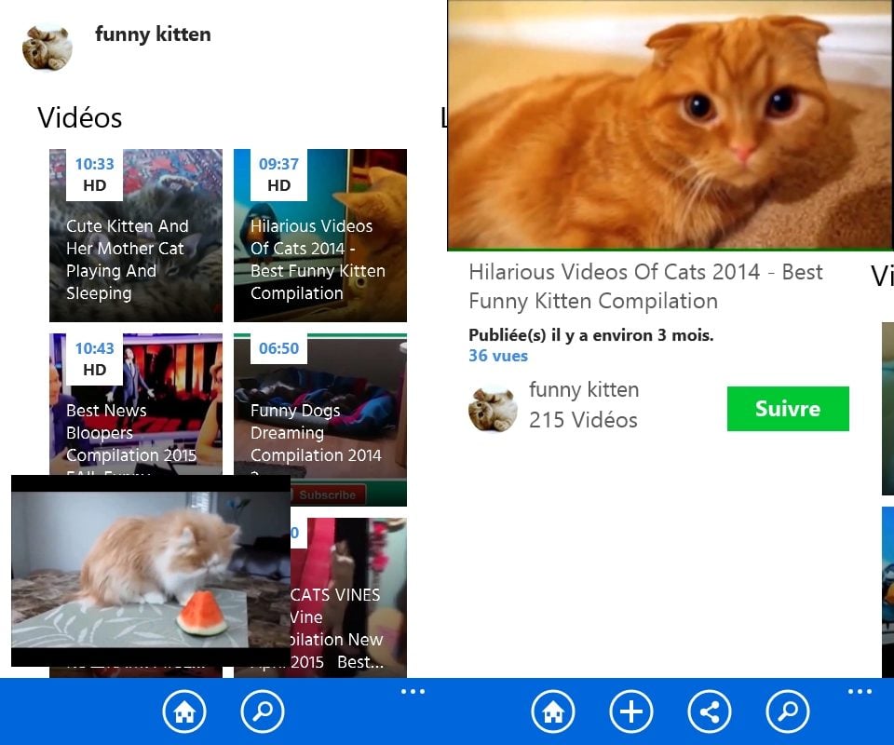Open Cute Kitten And Her Mother Cat video
The width and height of the screenshot is (894, 745).
(x=136, y=236)
